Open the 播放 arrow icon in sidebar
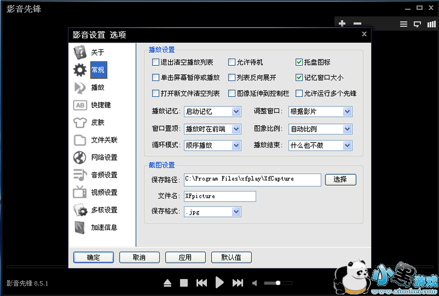The width and height of the screenshot is (439, 296). pyautogui.click(x=80, y=88)
